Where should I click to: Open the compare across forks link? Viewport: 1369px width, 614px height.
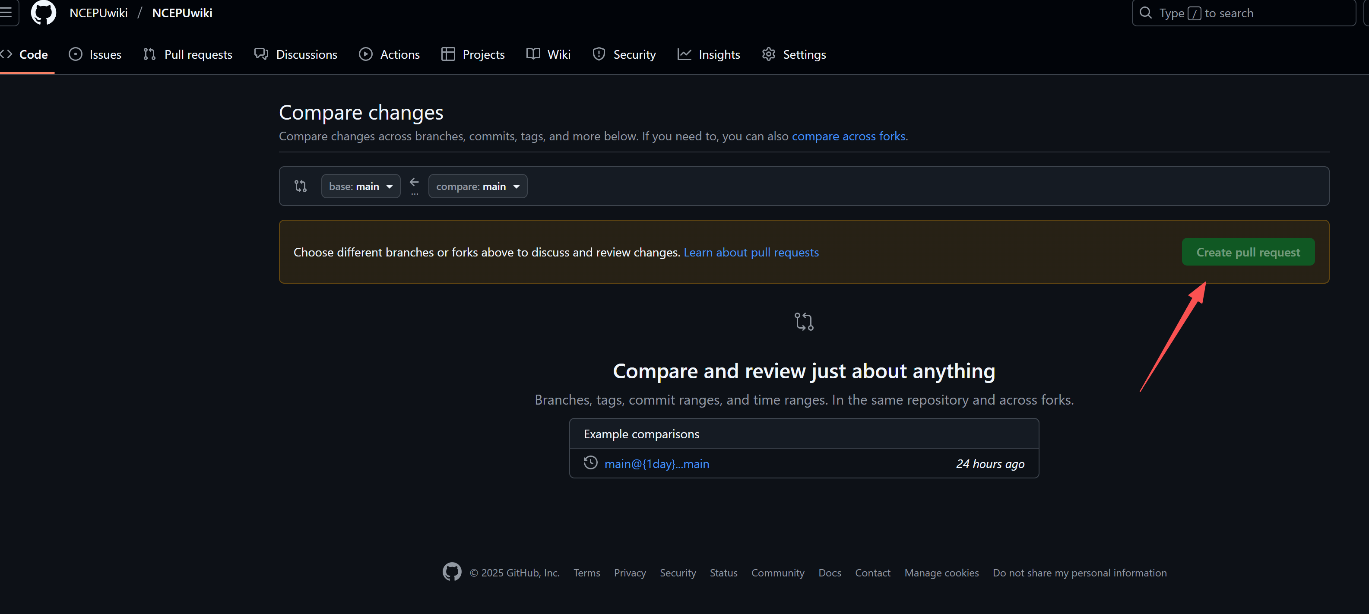click(848, 136)
